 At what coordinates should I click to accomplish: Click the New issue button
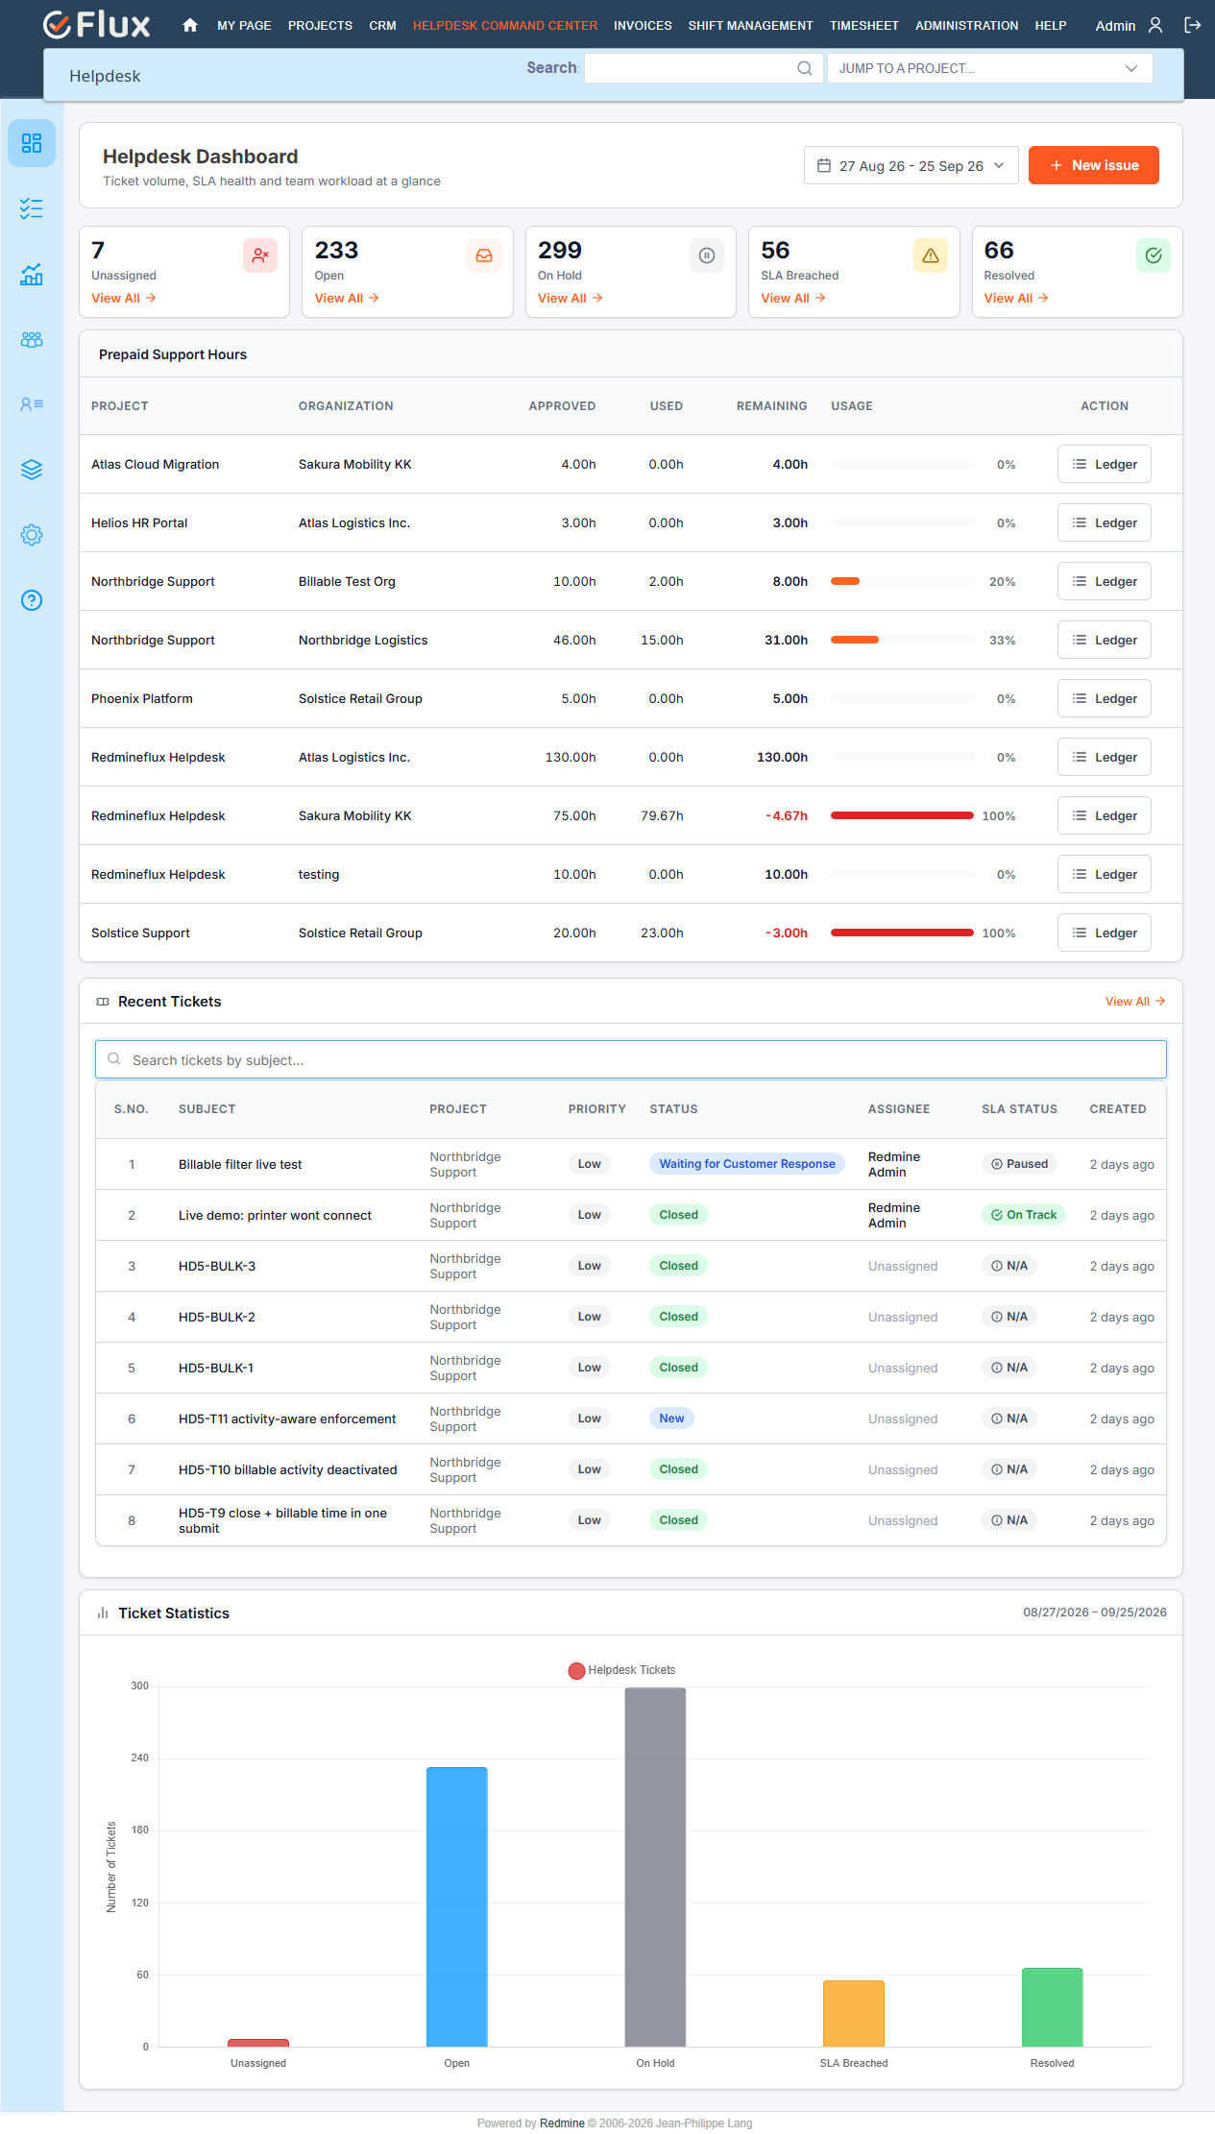(x=1094, y=165)
